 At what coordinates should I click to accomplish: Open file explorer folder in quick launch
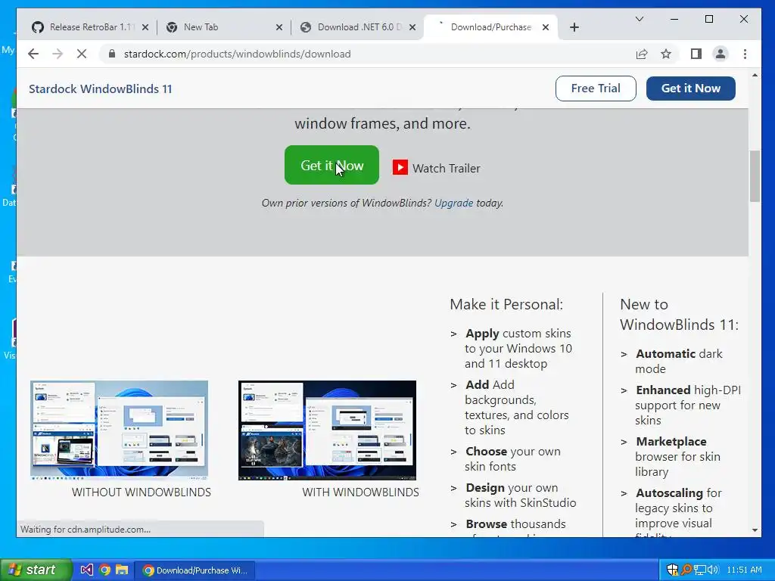[x=122, y=570]
